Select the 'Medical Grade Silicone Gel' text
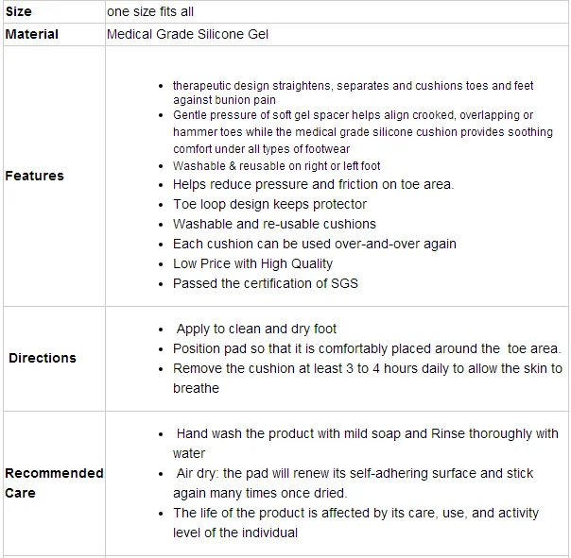This screenshot has width=571, height=558. (x=193, y=34)
